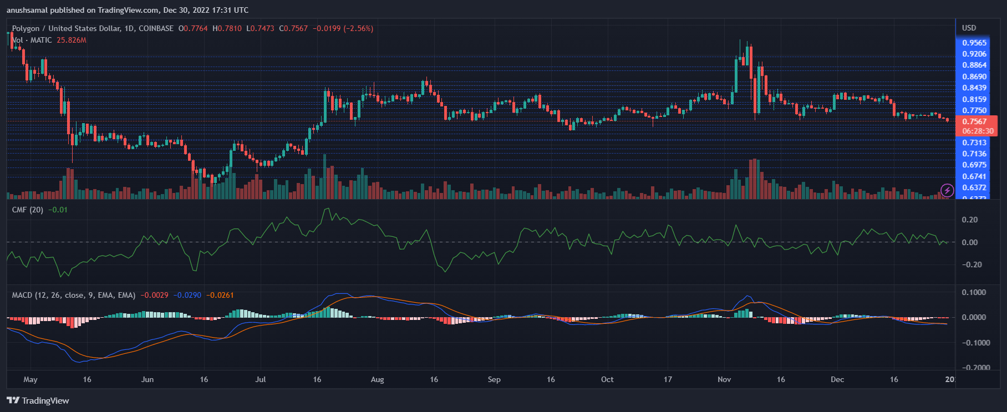Click the Dec date marker on time axis
This screenshot has width=1007, height=412.
(837, 379)
